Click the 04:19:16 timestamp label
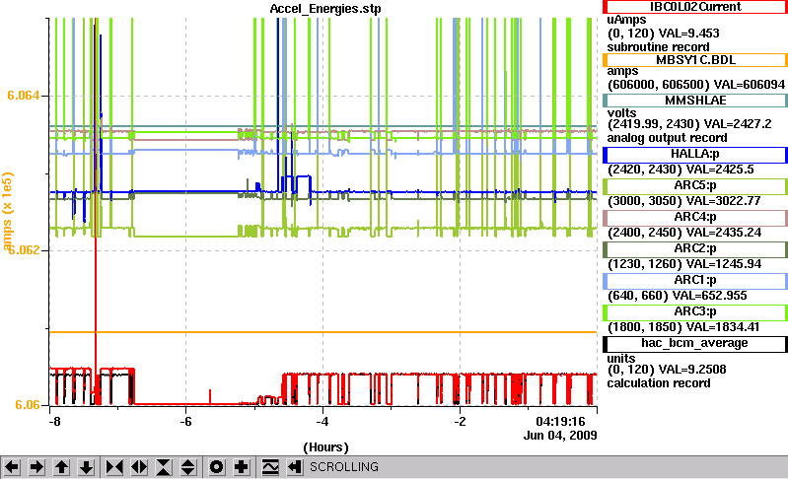Screen dimensions: 788x479 click(561, 421)
